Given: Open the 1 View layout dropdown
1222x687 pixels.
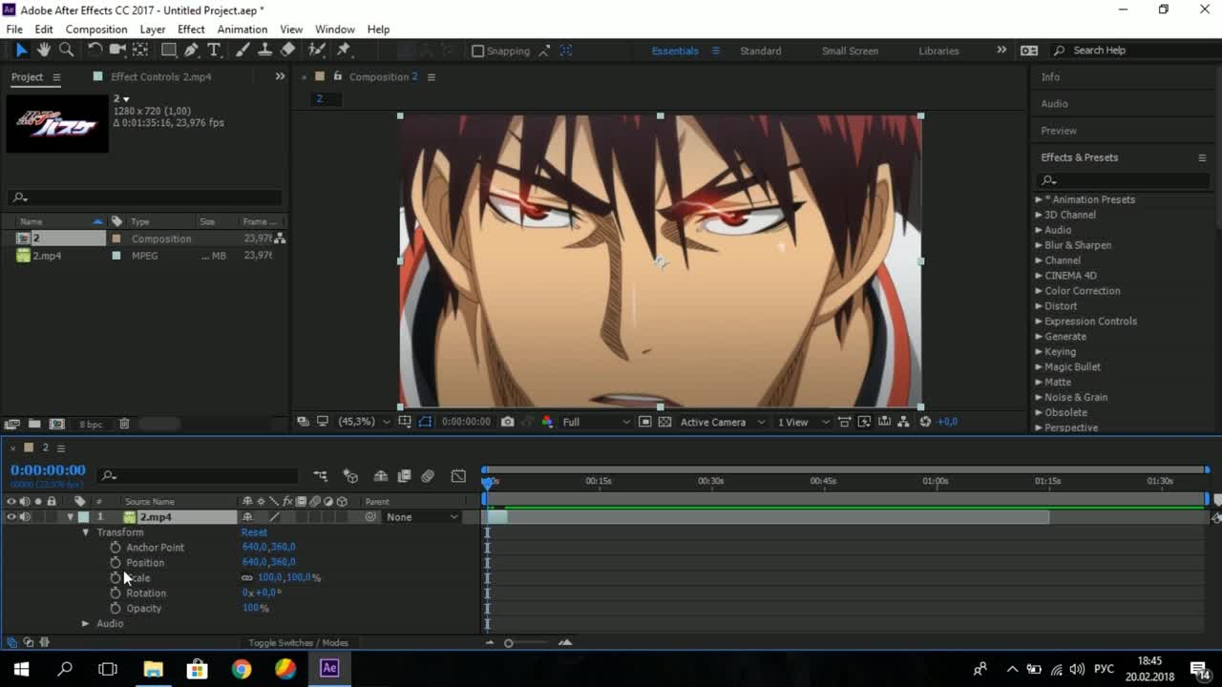Looking at the screenshot, I should [803, 422].
